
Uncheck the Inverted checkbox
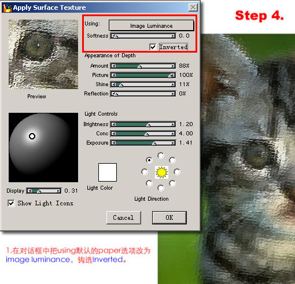(x=153, y=47)
